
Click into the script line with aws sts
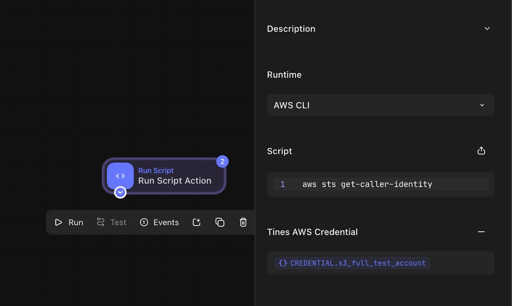(x=367, y=184)
